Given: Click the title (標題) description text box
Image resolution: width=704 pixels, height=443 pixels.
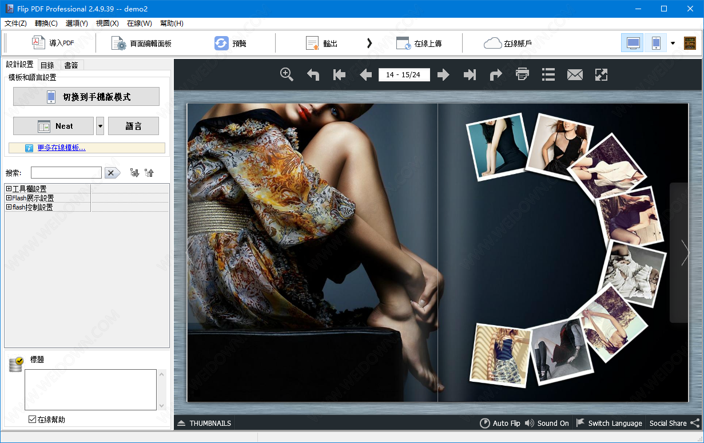Looking at the screenshot, I should [x=90, y=390].
